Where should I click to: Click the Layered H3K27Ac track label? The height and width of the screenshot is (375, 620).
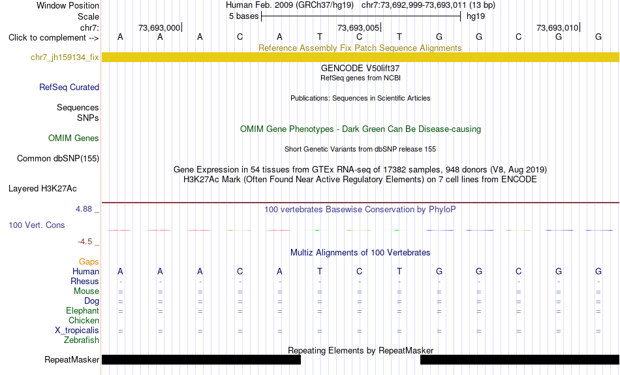(42, 189)
